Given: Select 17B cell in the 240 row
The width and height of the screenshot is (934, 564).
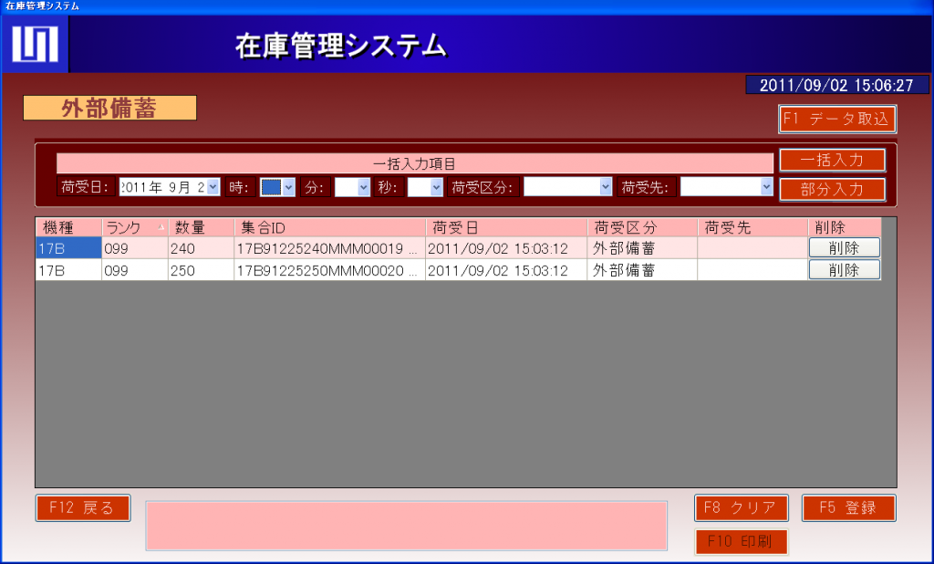Looking at the screenshot, I should [69, 248].
